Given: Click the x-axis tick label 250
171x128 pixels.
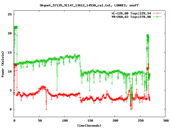Looking at the screenshot, I should tap(141, 121).
